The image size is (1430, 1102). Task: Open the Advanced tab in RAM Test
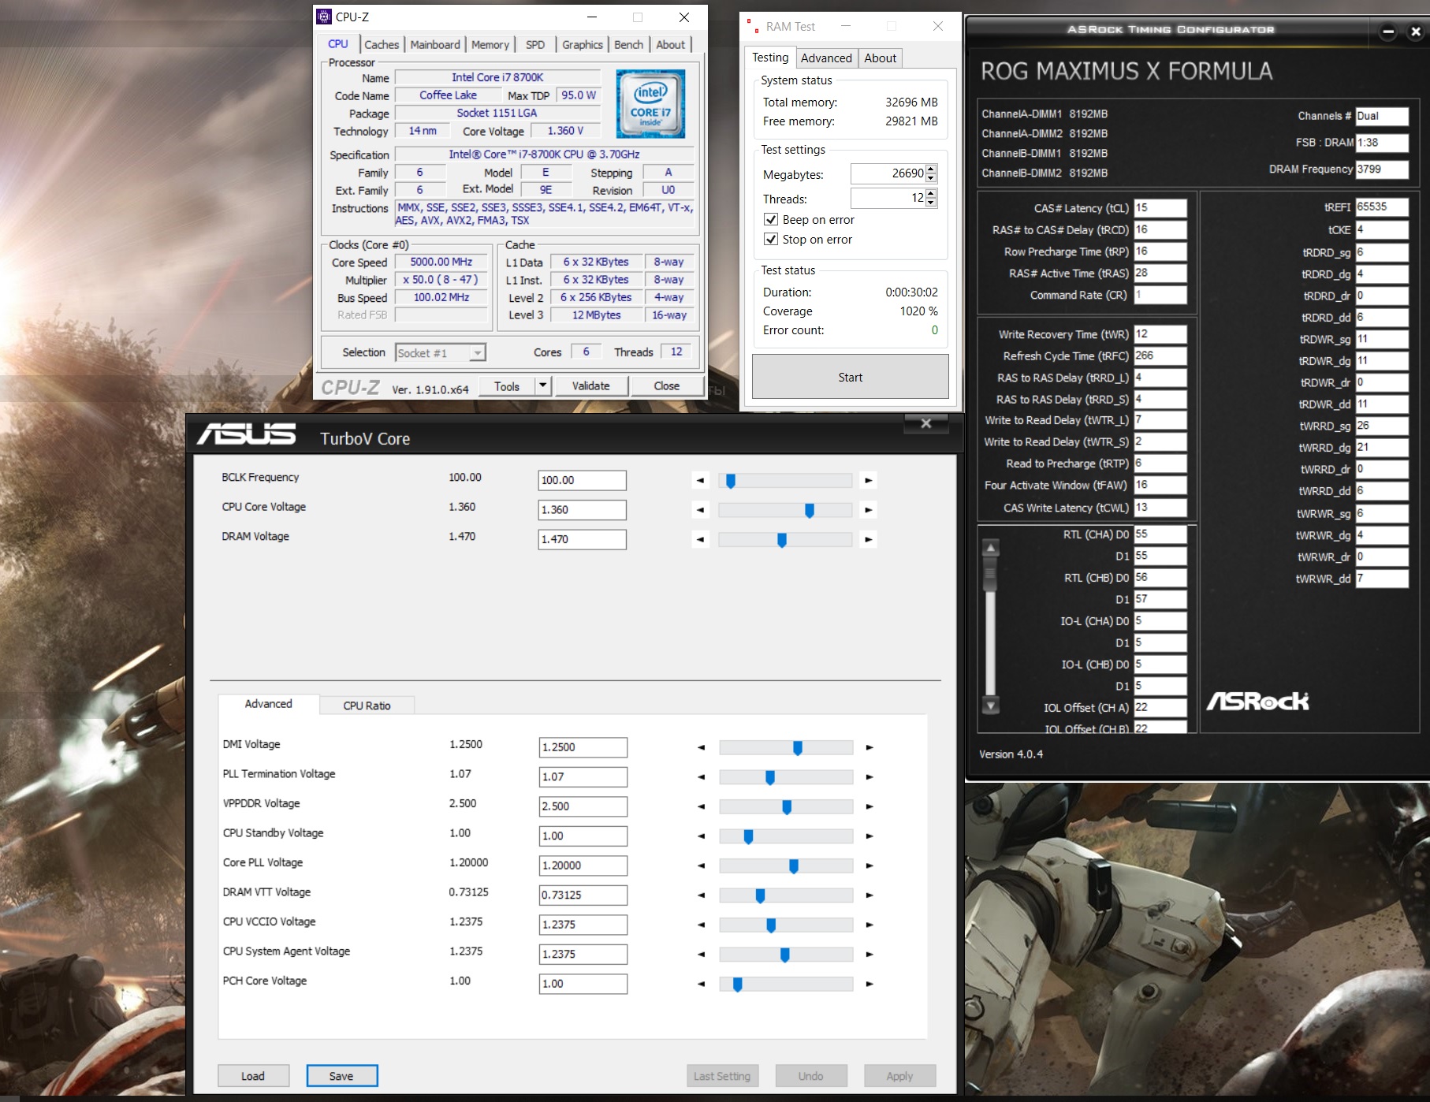point(826,58)
